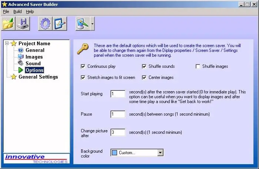Toggle the Shuffle sounds checkbox
This screenshot has width=259, height=169.
144,66
